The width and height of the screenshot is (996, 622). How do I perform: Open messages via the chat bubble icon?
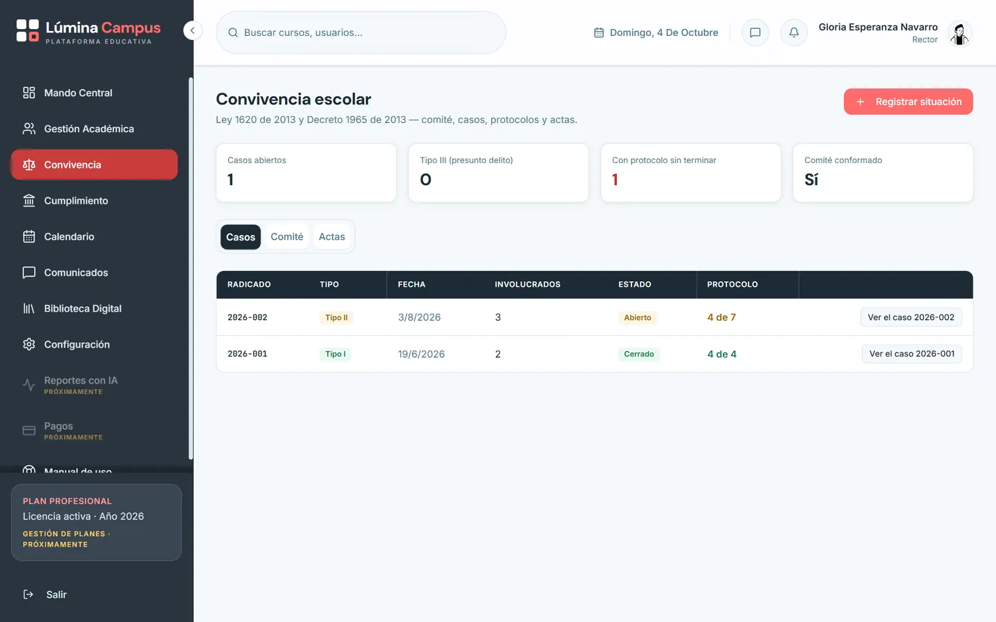[x=755, y=32]
